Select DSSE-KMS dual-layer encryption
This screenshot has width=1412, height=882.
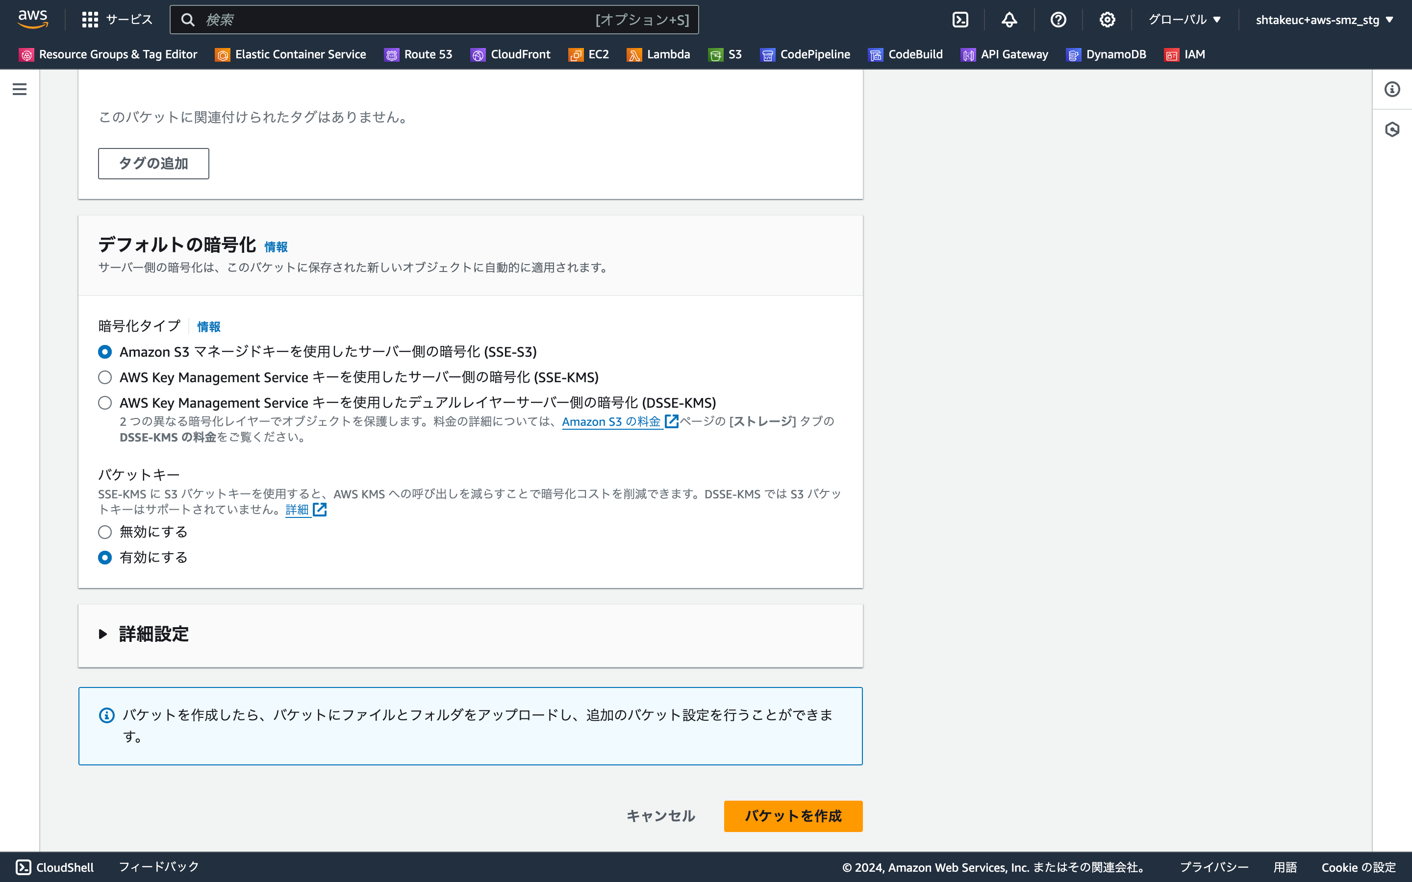pos(105,402)
